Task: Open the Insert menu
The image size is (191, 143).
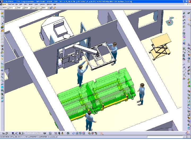Action: (x=31, y=4)
